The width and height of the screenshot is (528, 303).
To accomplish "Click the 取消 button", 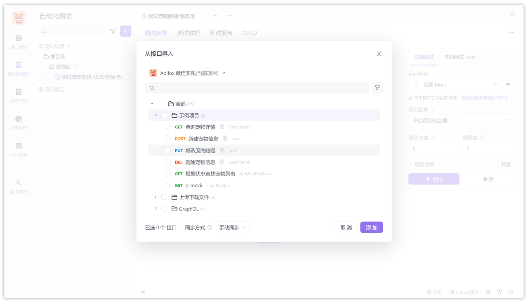I will [346, 228].
